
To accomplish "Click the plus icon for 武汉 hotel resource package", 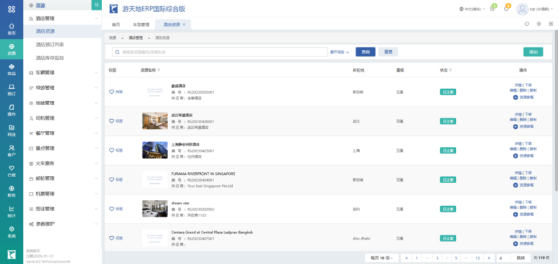I will [515, 127].
